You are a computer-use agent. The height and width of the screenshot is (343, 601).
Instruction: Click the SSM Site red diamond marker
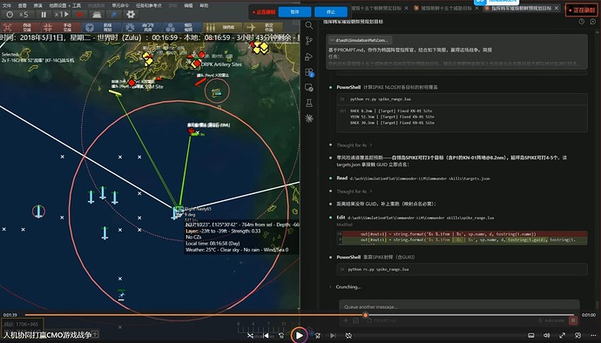pyautogui.click(x=132, y=83)
